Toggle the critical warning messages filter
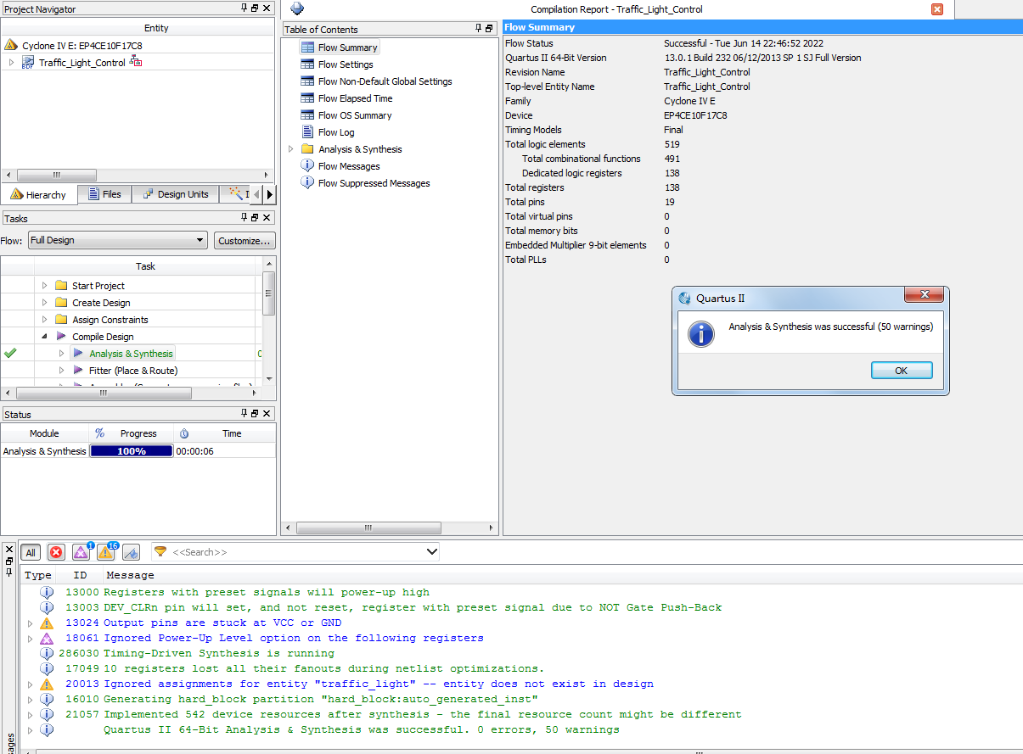 coord(81,552)
